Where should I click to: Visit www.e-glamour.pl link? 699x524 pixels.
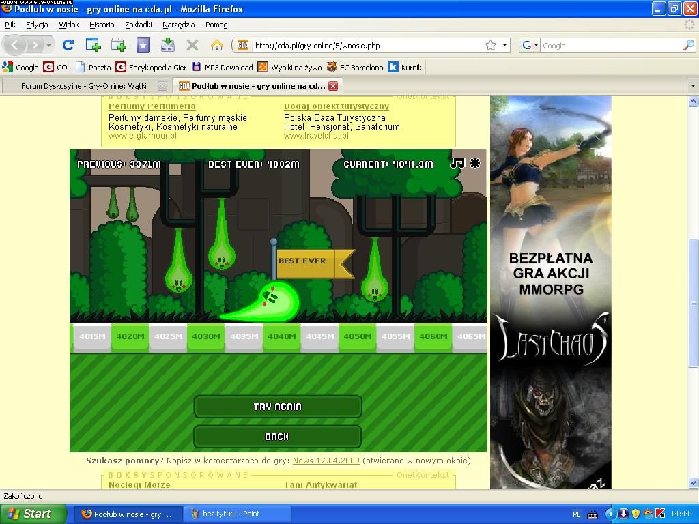point(142,136)
